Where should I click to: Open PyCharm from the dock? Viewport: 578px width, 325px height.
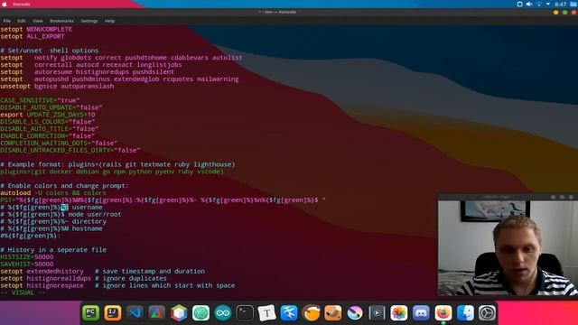pos(90,313)
